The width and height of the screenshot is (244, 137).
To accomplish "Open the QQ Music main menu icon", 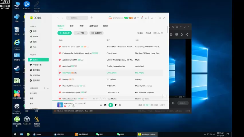I will (146, 18).
